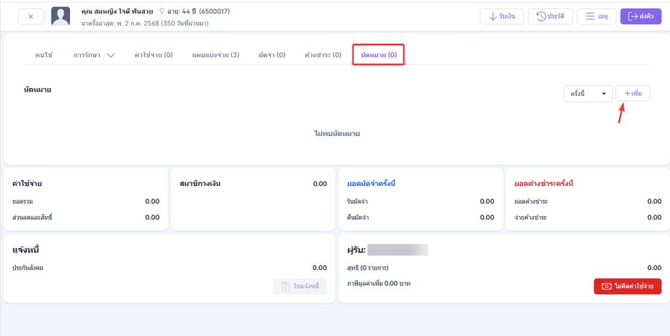Click the + เพิ่ม add appointment button
The height and width of the screenshot is (336, 670).
click(633, 94)
